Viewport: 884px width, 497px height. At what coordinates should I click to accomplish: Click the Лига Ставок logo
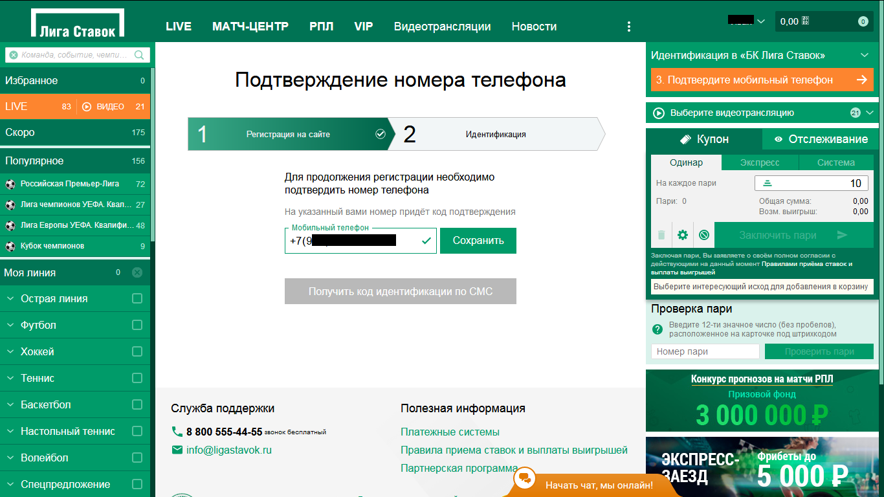77,23
